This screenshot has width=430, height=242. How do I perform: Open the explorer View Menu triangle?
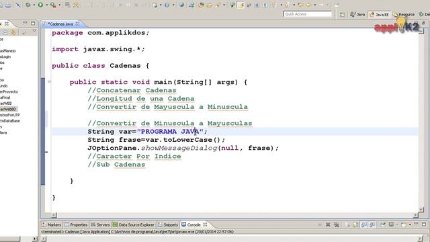[34, 31]
